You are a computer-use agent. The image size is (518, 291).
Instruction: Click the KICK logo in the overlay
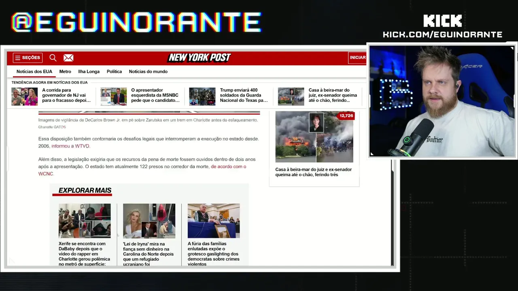[x=443, y=21]
